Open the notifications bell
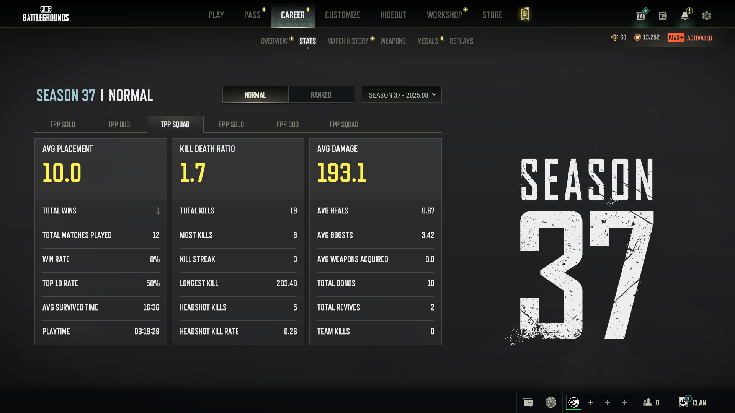This screenshot has height=413, width=735. (685, 15)
